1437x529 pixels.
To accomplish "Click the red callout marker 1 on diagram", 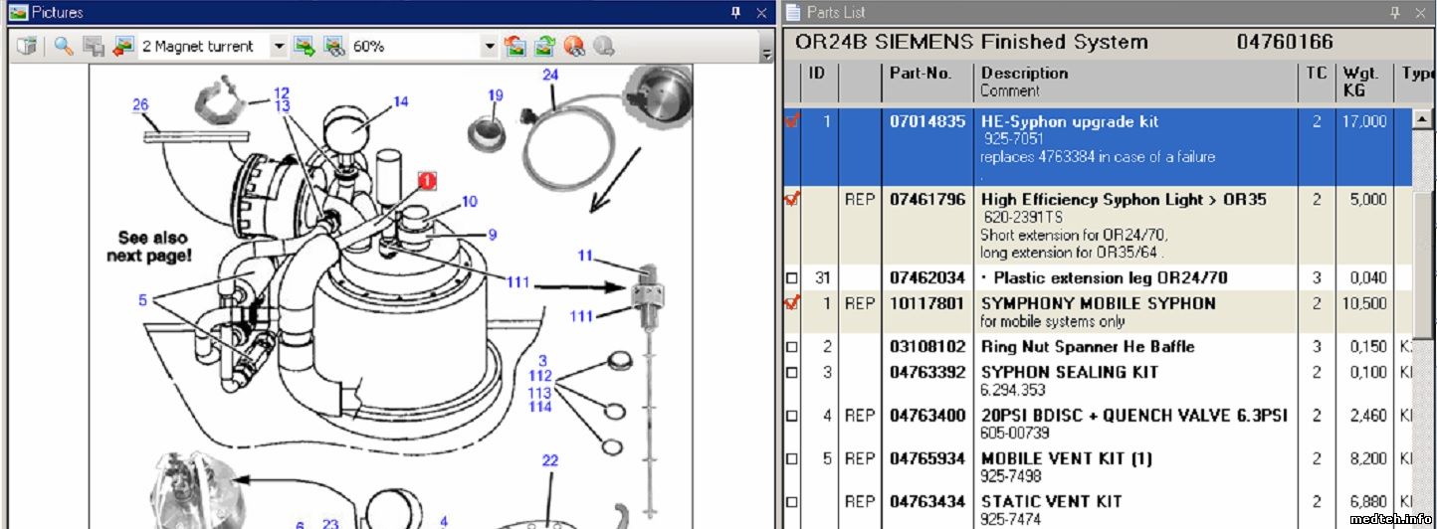I will 427,181.
